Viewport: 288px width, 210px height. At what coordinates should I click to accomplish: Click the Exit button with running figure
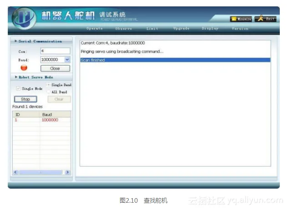[265, 19]
